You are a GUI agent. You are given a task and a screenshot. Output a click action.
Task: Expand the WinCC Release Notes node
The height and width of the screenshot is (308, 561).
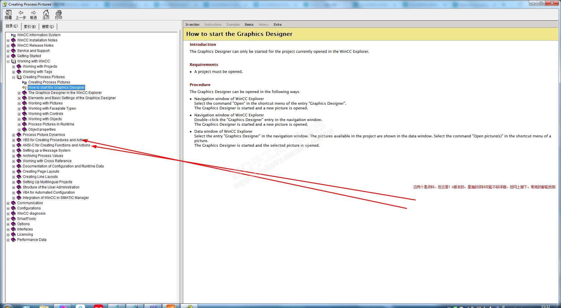coord(8,46)
